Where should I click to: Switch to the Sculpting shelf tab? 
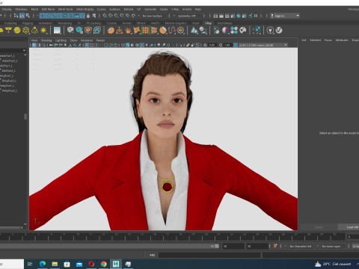(10, 23)
